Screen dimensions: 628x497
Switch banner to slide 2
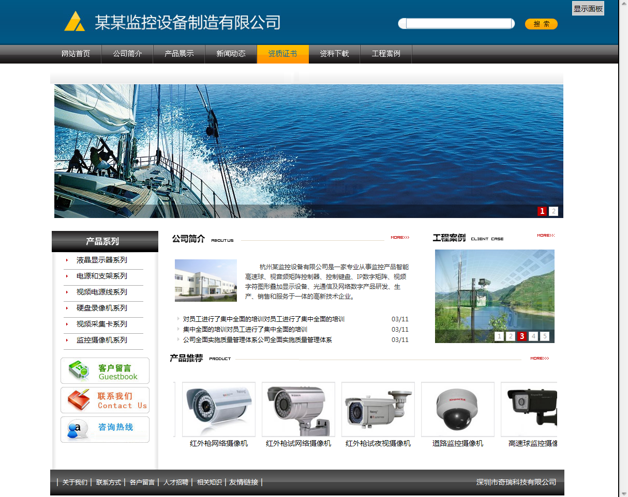554,211
